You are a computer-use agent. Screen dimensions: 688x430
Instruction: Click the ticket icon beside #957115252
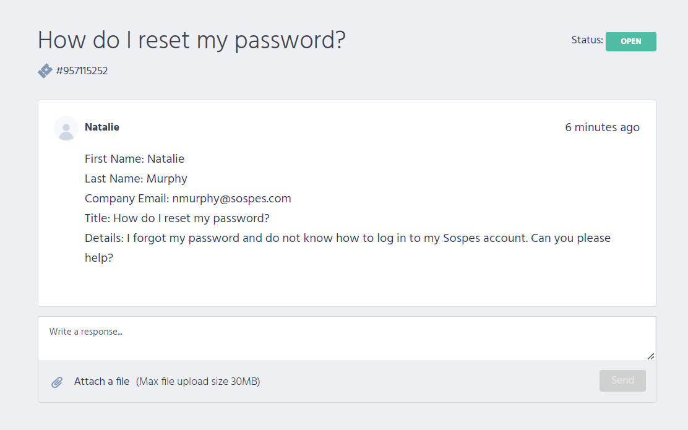click(45, 71)
